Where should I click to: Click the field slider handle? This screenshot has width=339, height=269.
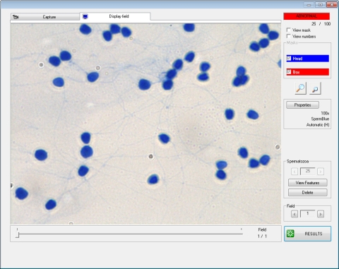(x=17, y=234)
